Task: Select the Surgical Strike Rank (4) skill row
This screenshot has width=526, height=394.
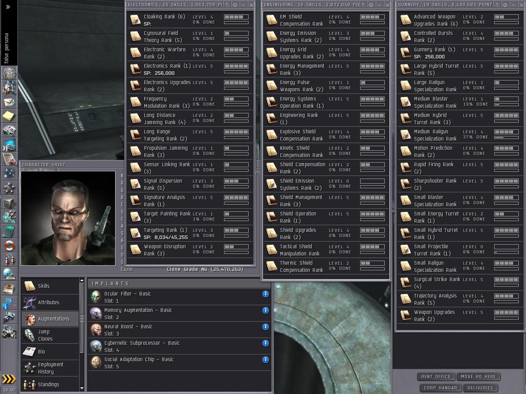Action: pyautogui.click(x=460, y=283)
